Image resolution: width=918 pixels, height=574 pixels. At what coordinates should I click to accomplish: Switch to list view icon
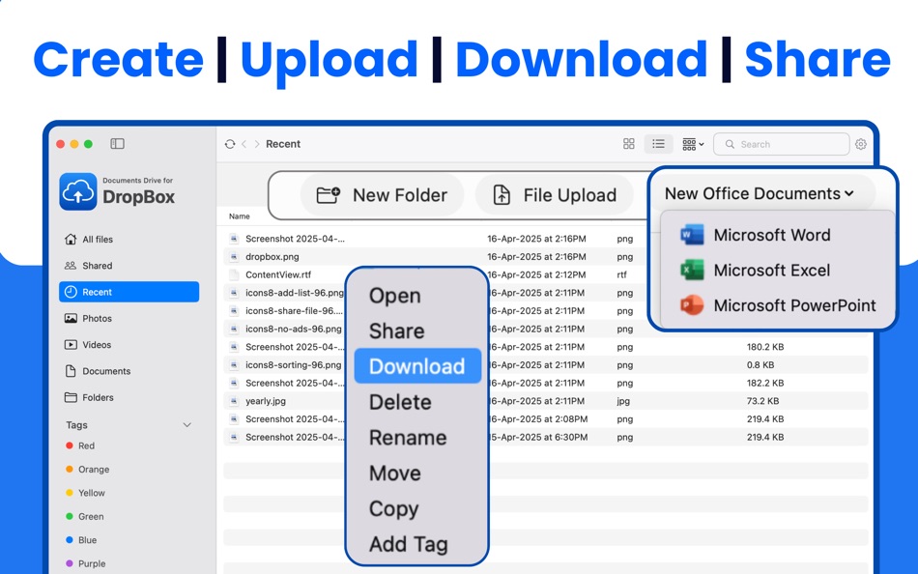tap(659, 144)
